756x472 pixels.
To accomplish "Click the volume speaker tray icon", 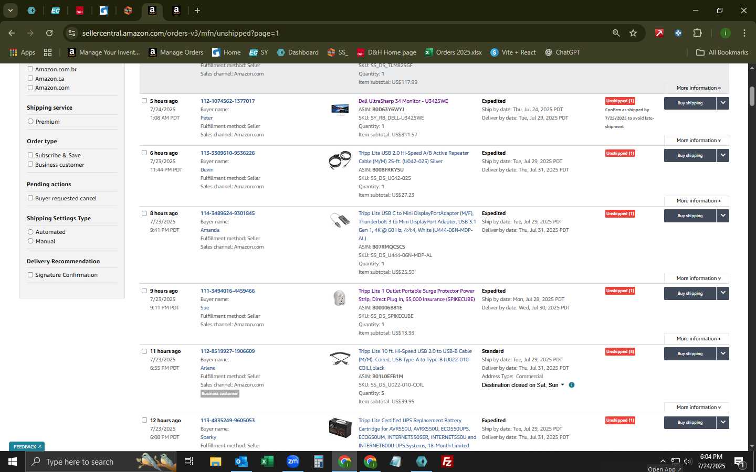I will [688, 462].
